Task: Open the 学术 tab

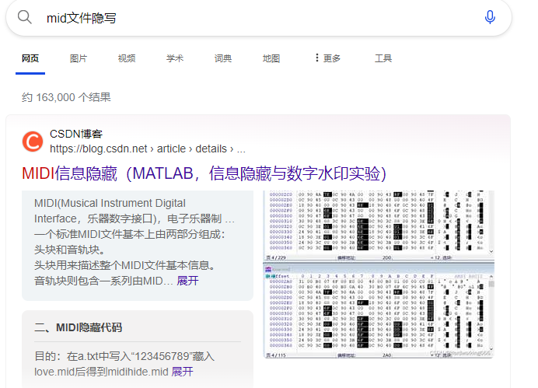Action: (x=175, y=58)
